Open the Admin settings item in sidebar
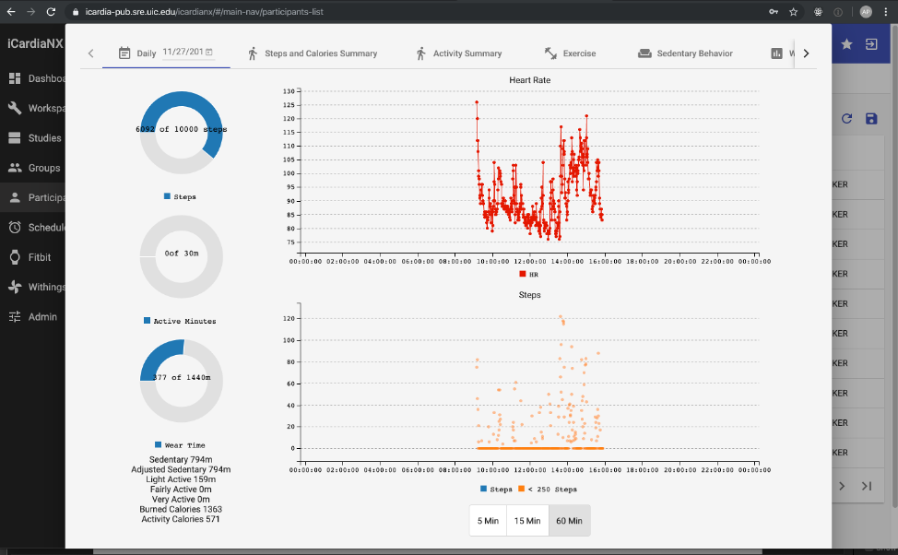The height and width of the screenshot is (555, 898). coord(32,317)
